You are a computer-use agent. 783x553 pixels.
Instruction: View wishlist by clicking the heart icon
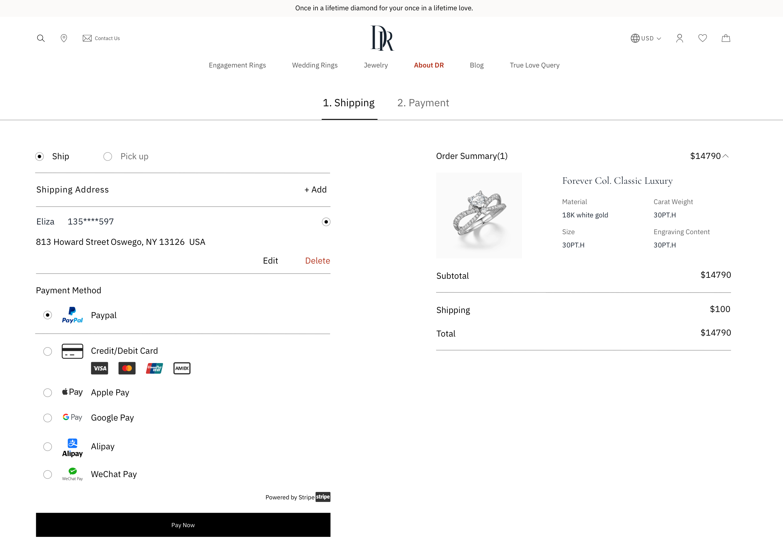703,38
